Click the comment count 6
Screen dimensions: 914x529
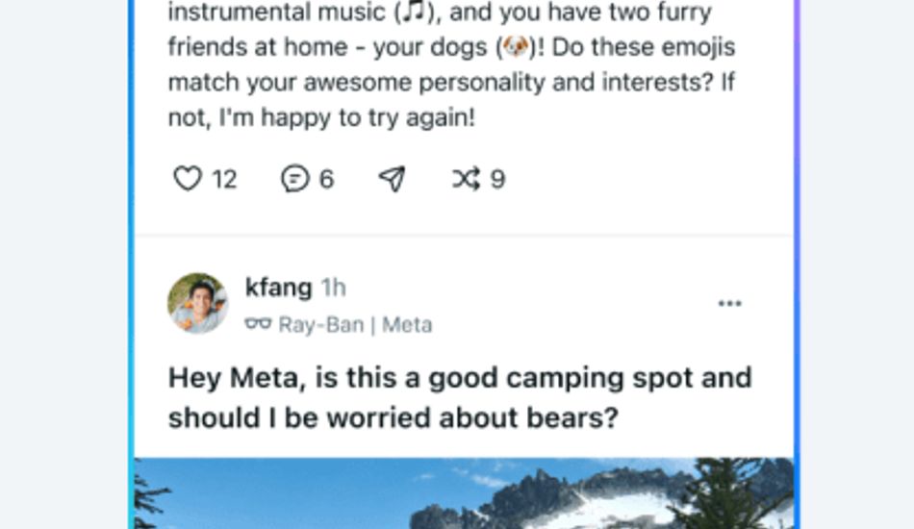pyautogui.click(x=326, y=180)
